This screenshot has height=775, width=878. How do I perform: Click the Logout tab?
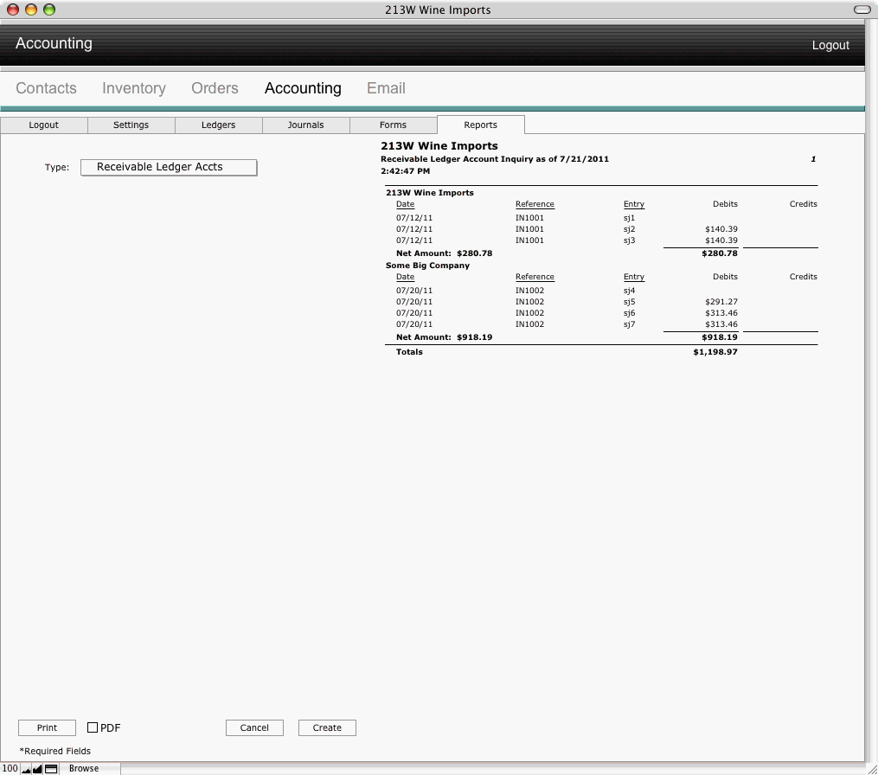pyautogui.click(x=43, y=125)
